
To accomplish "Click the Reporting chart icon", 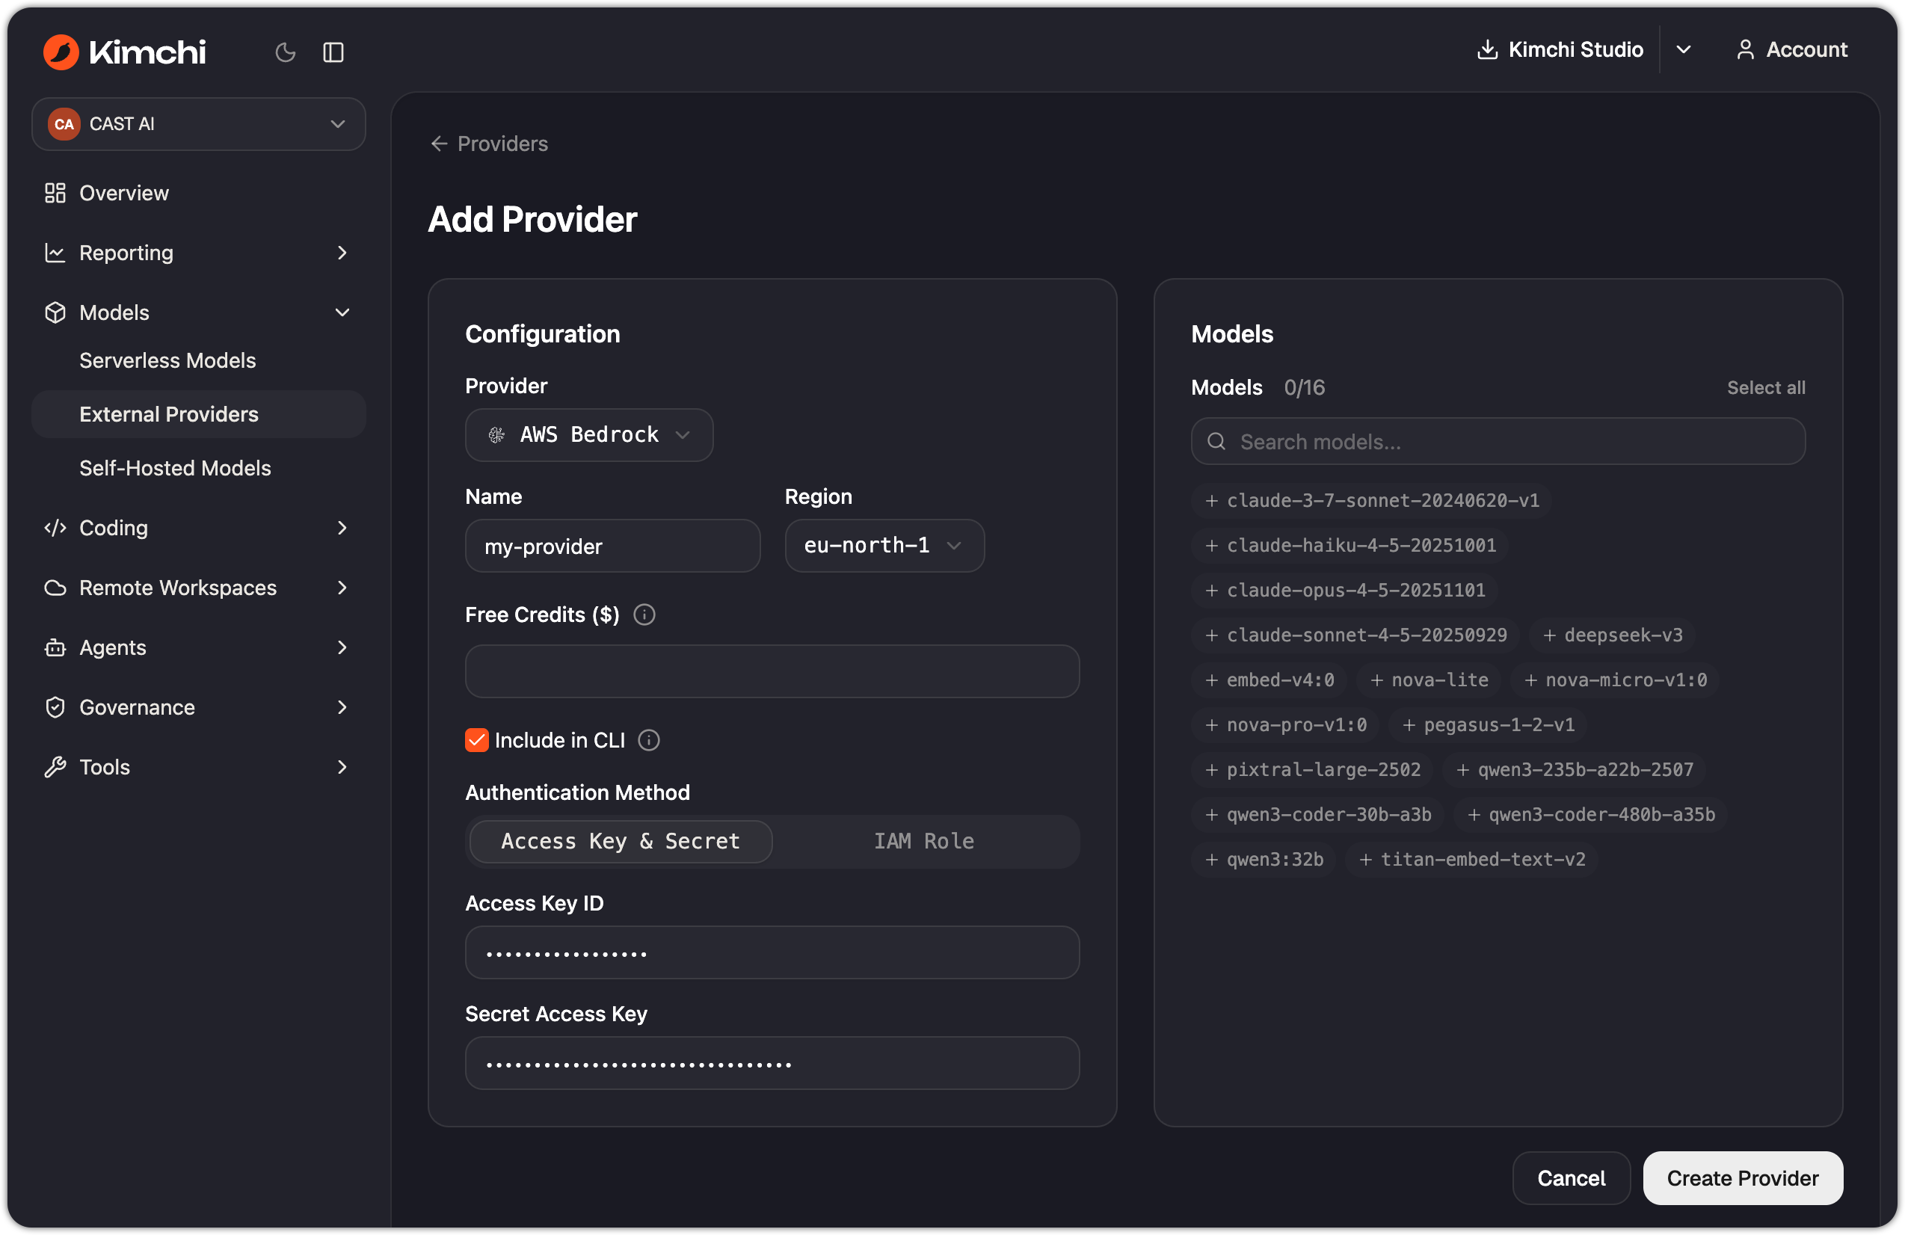I will pos(55,252).
